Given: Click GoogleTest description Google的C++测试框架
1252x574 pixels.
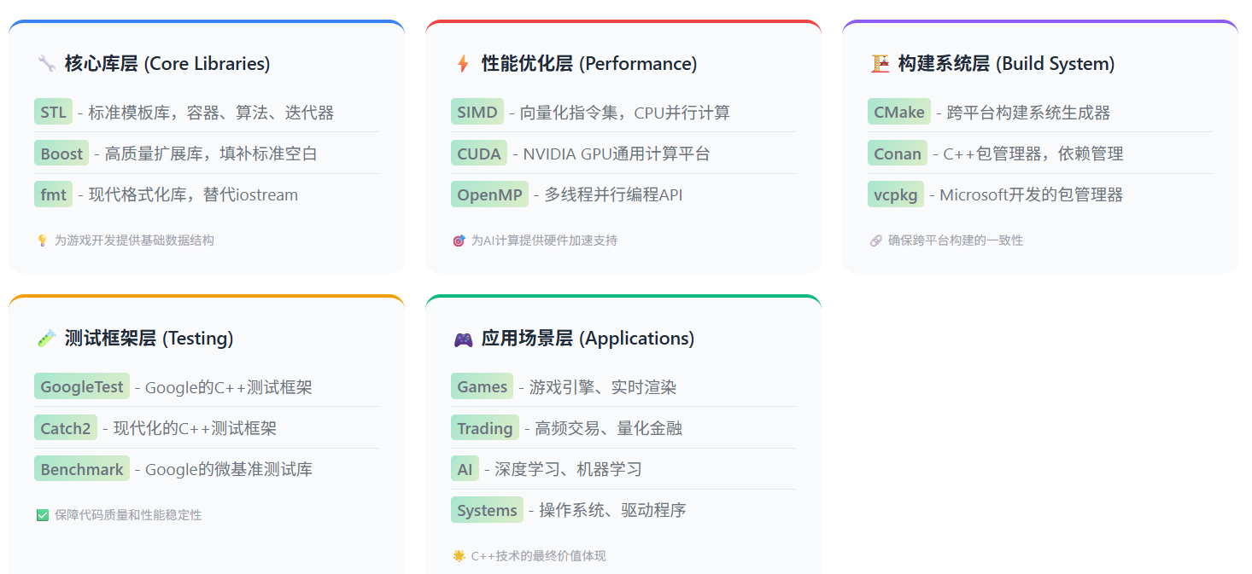Looking at the screenshot, I should pyautogui.click(x=229, y=387).
